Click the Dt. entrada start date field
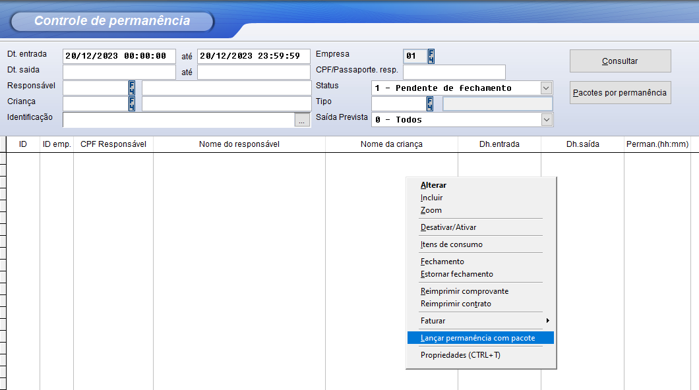The height and width of the screenshot is (390, 699). click(x=119, y=56)
